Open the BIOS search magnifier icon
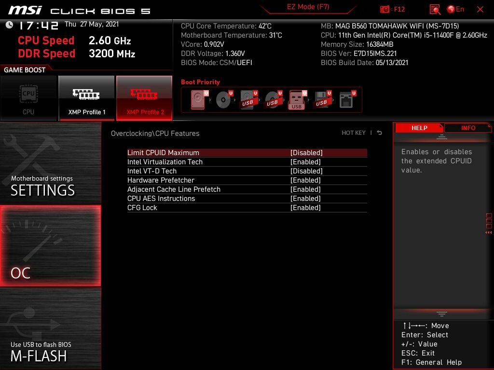Viewport: 494px width, 370px height. coord(435,10)
